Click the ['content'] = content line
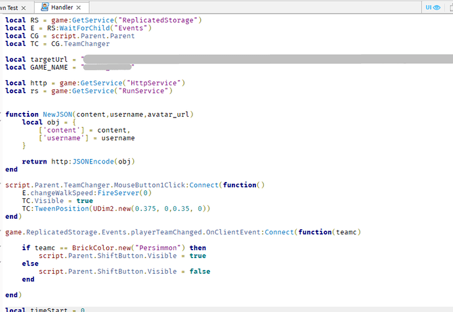The width and height of the screenshot is (453, 312). tap(85, 130)
